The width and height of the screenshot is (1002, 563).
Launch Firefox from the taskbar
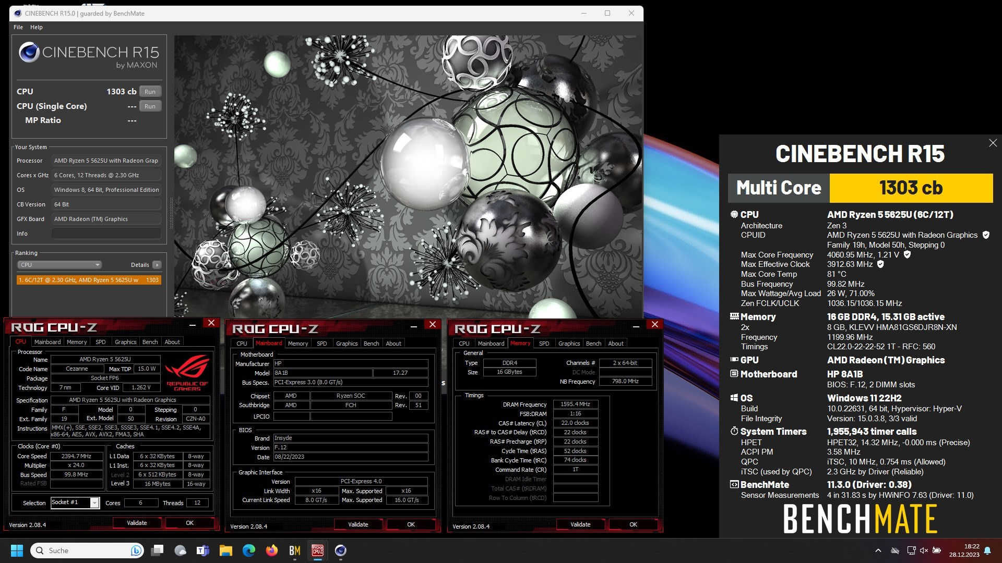click(x=272, y=550)
